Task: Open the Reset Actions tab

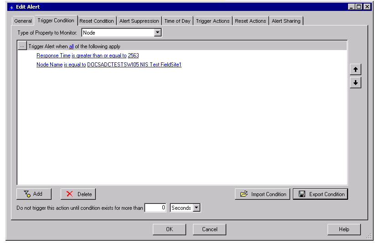Action: pos(250,21)
